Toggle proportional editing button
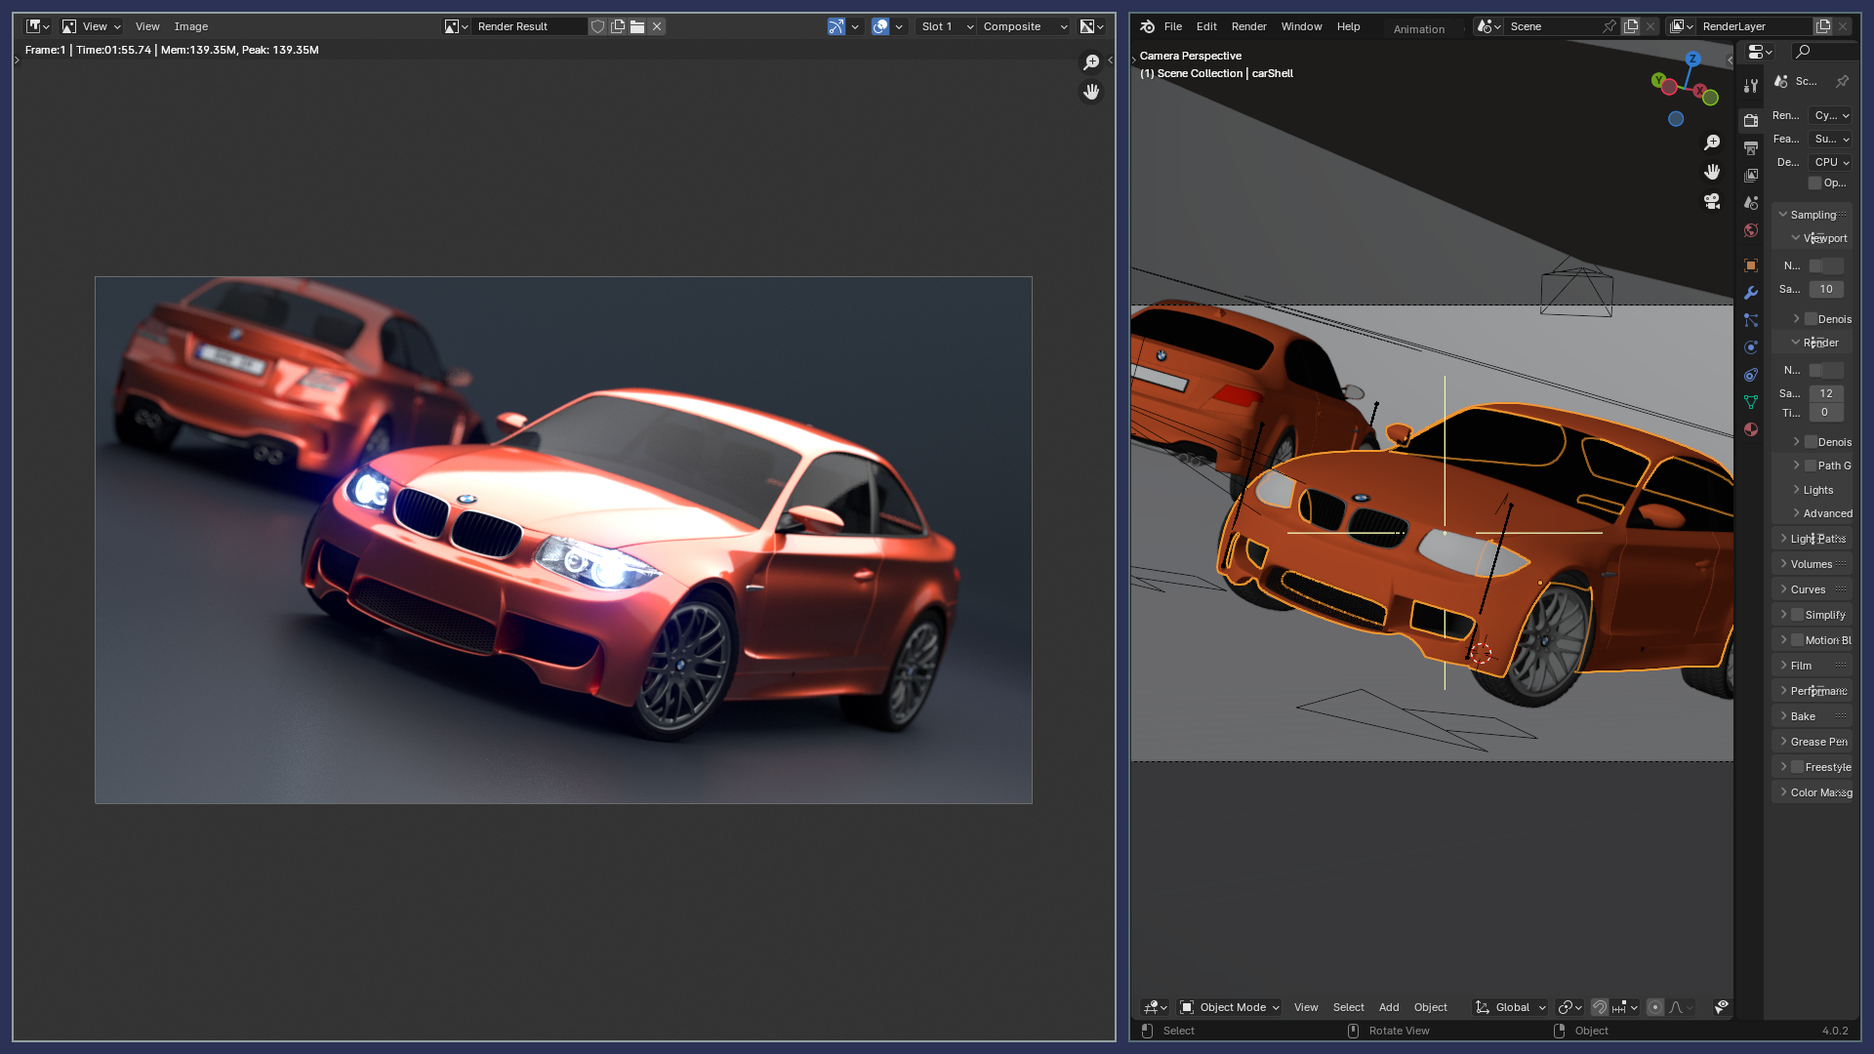 (x=1655, y=1007)
